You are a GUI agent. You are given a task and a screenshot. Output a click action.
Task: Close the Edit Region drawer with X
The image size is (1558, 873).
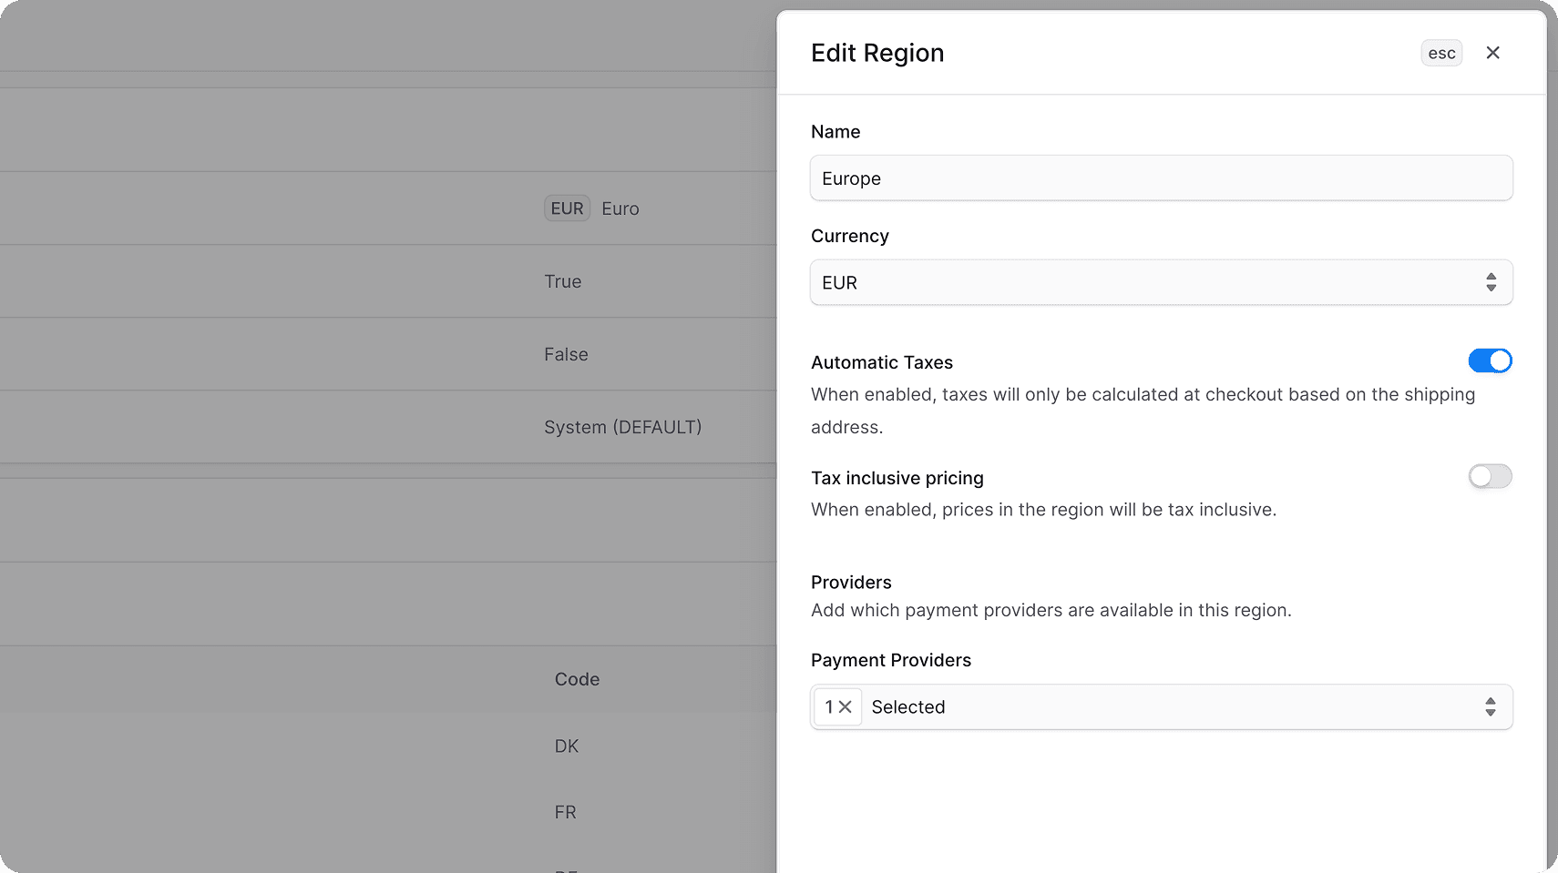point(1492,53)
